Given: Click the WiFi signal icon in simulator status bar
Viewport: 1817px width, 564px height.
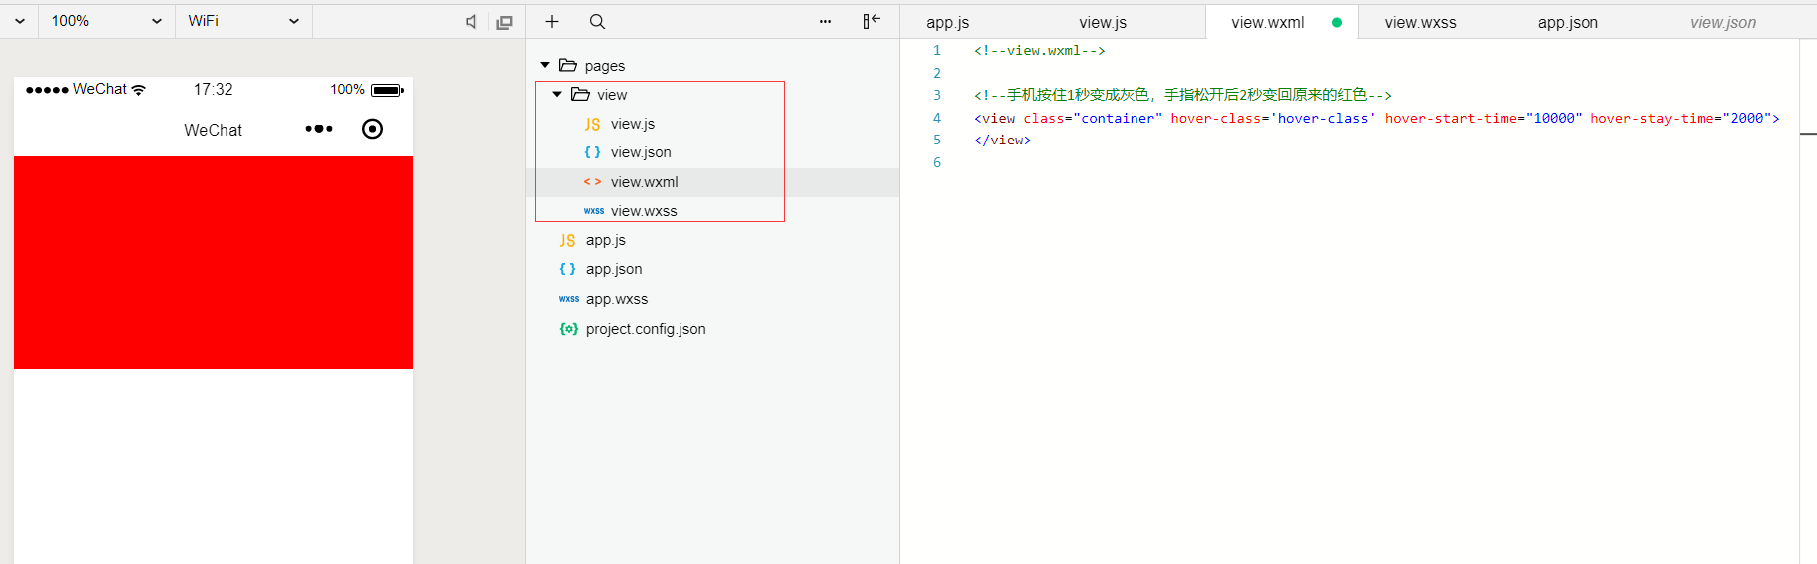Looking at the screenshot, I should point(138,90).
